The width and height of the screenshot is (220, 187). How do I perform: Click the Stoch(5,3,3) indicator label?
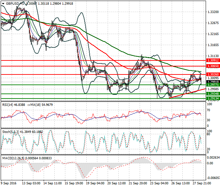click(11, 132)
